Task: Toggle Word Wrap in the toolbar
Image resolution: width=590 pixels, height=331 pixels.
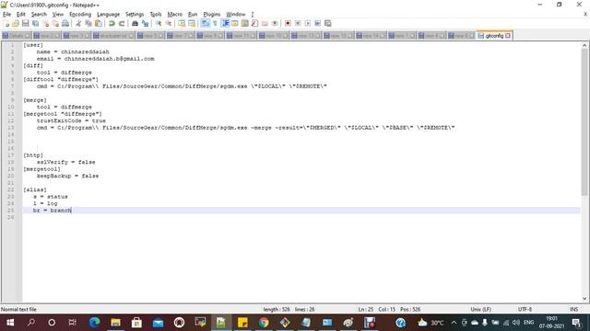Action: tap(205, 23)
